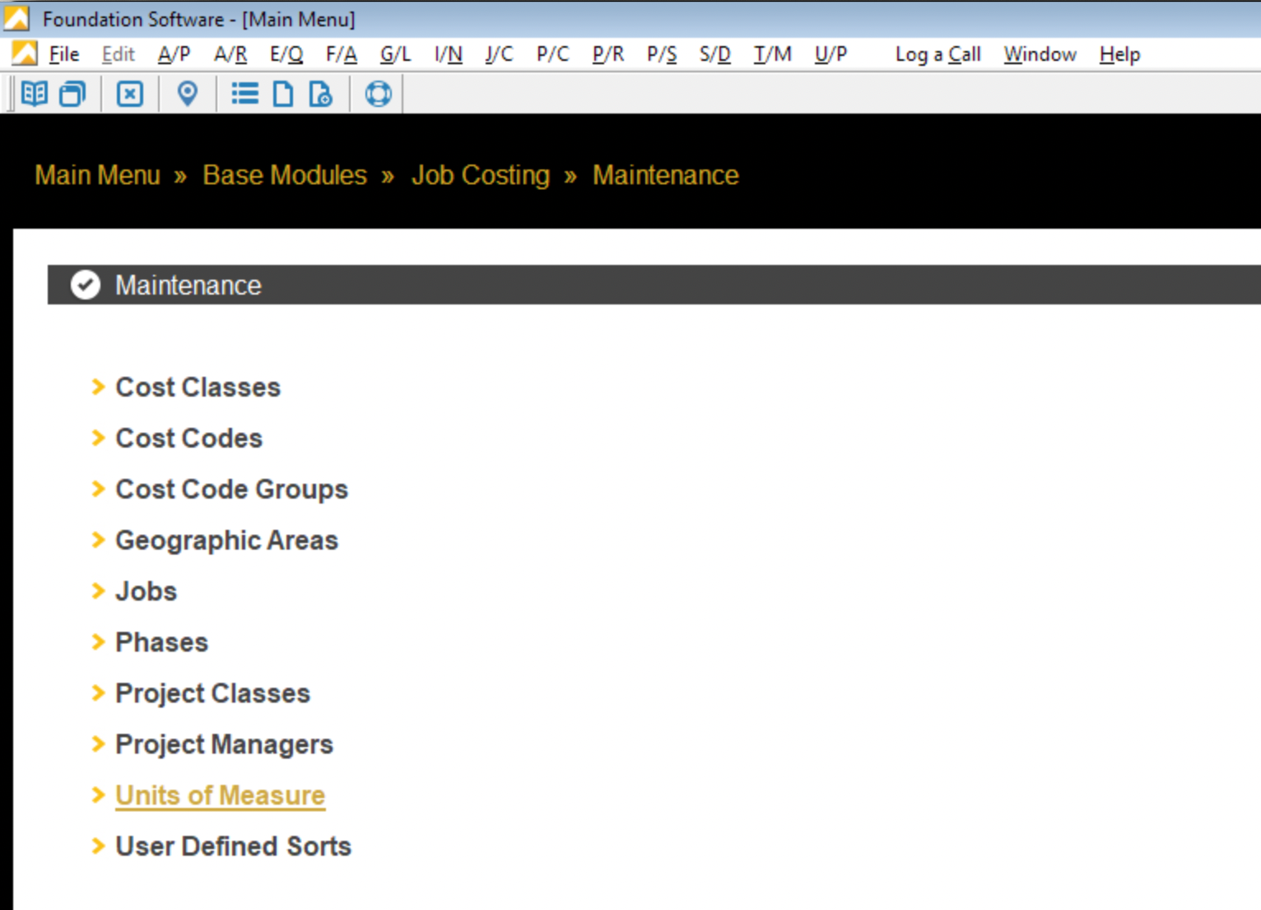Image resolution: width=1261 pixels, height=910 pixels.
Task: Open the U/P menu
Action: (x=831, y=54)
